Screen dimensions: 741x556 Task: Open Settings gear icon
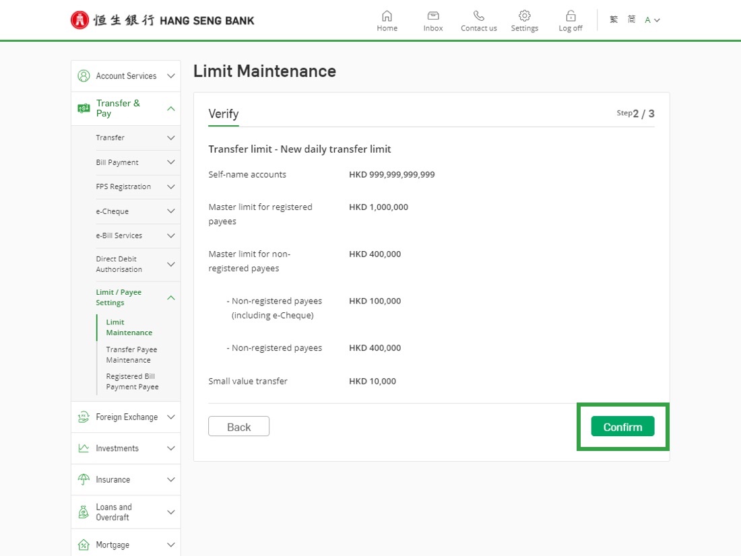(x=524, y=16)
